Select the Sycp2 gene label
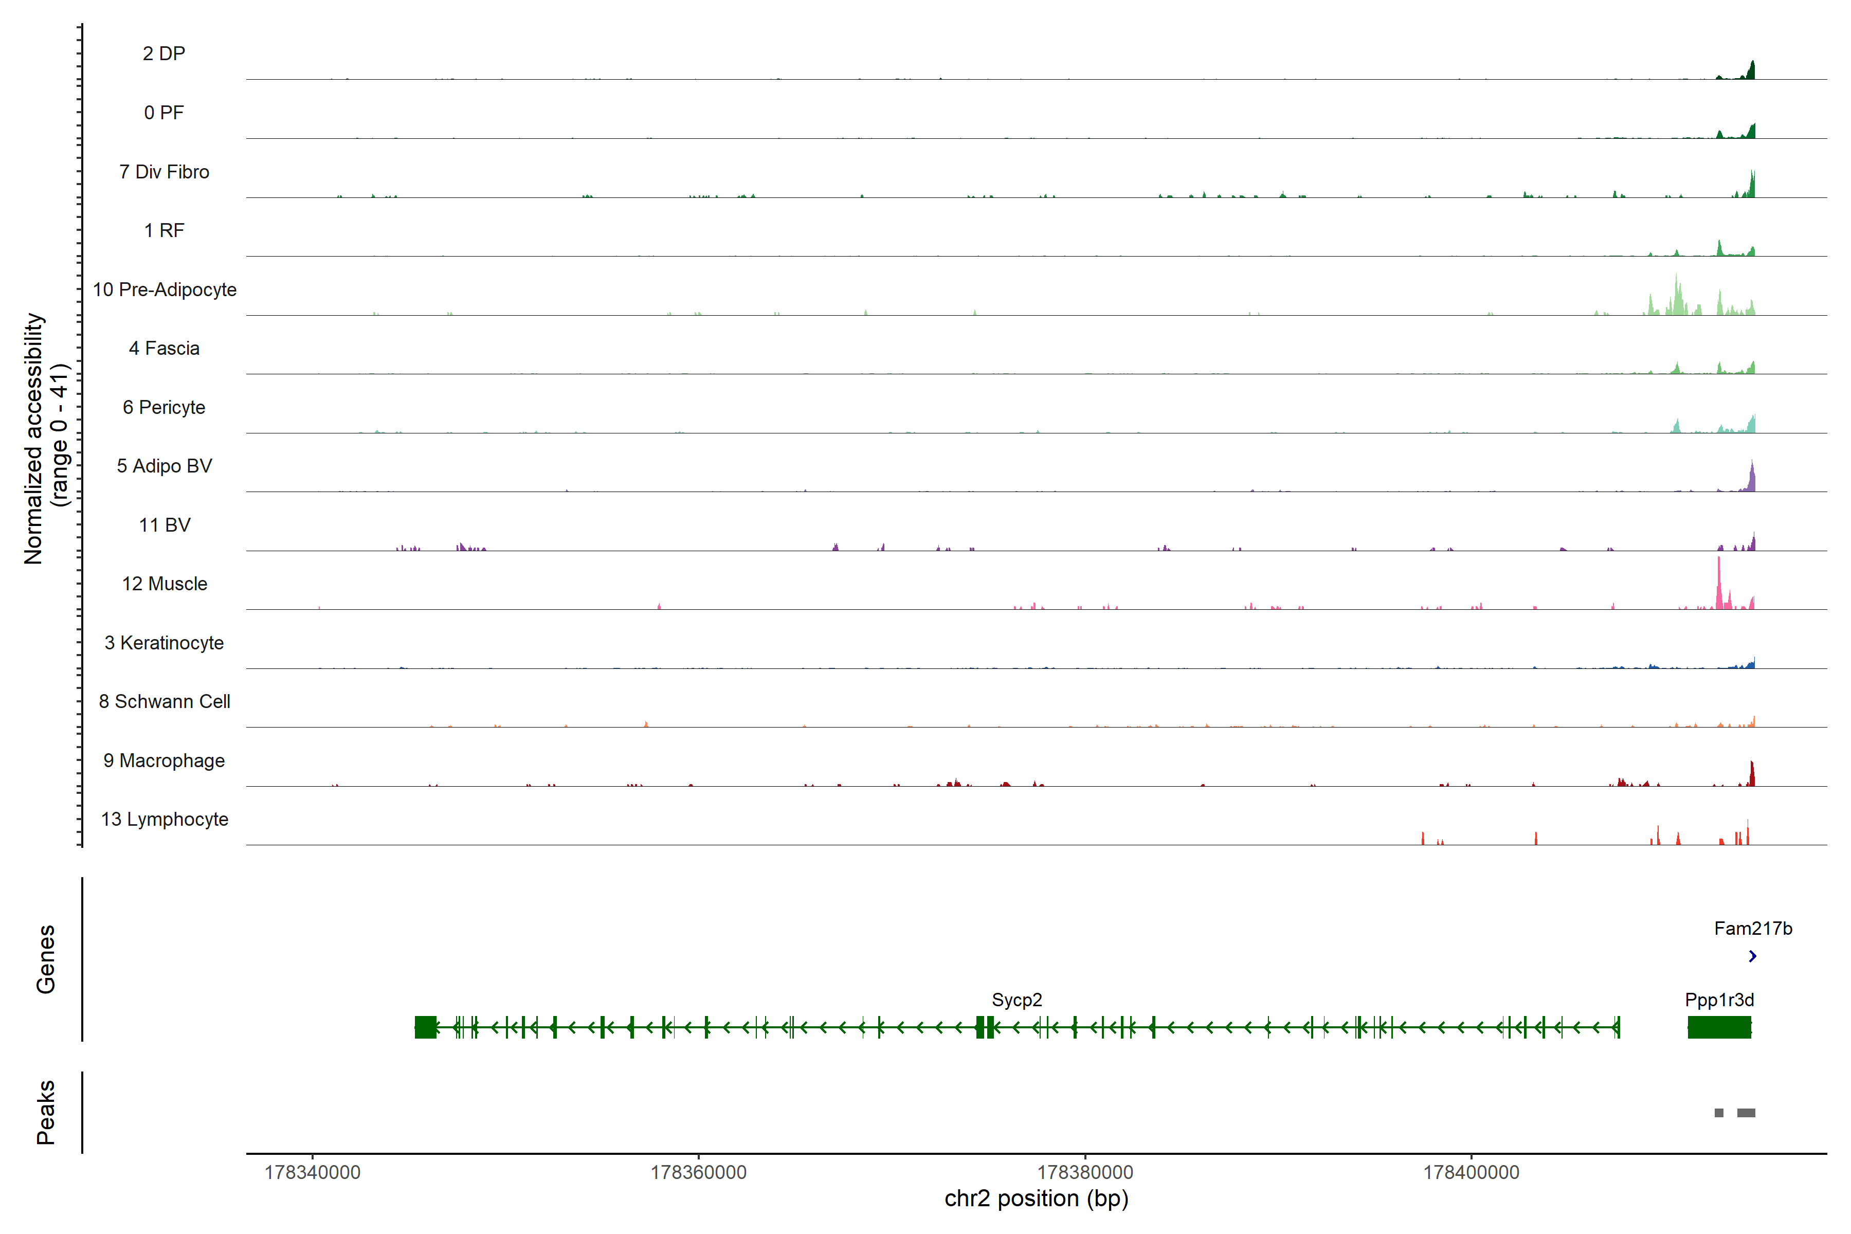The image size is (1851, 1234). coord(1017,1000)
